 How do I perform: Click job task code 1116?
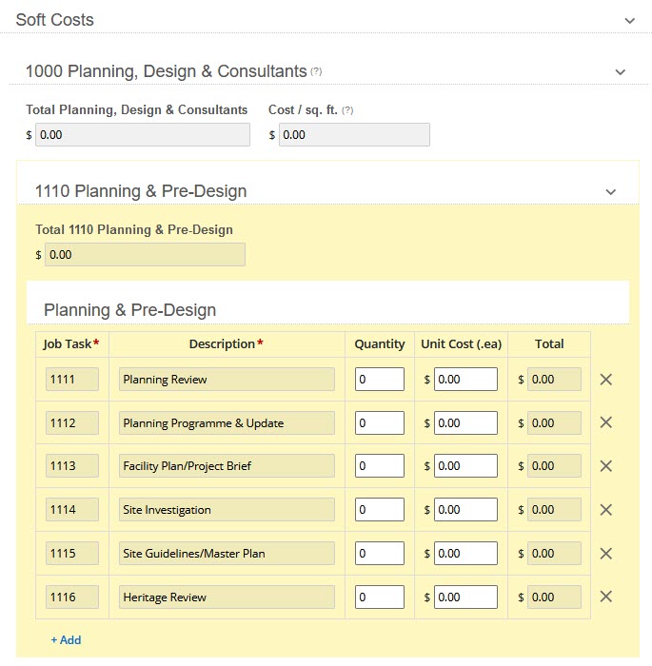point(72,597)
